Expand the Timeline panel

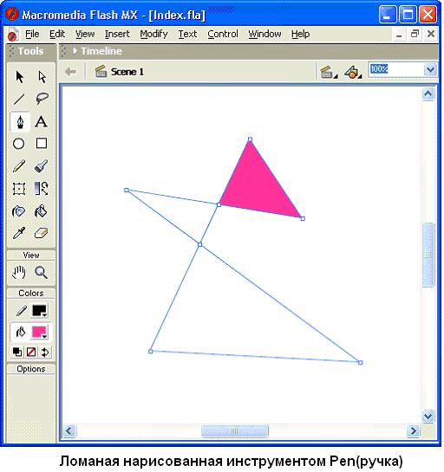tap(75, 51)
